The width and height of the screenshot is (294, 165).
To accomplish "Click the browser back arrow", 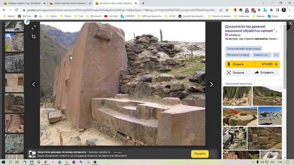I will pyautogui.click(x=4, y=10).
